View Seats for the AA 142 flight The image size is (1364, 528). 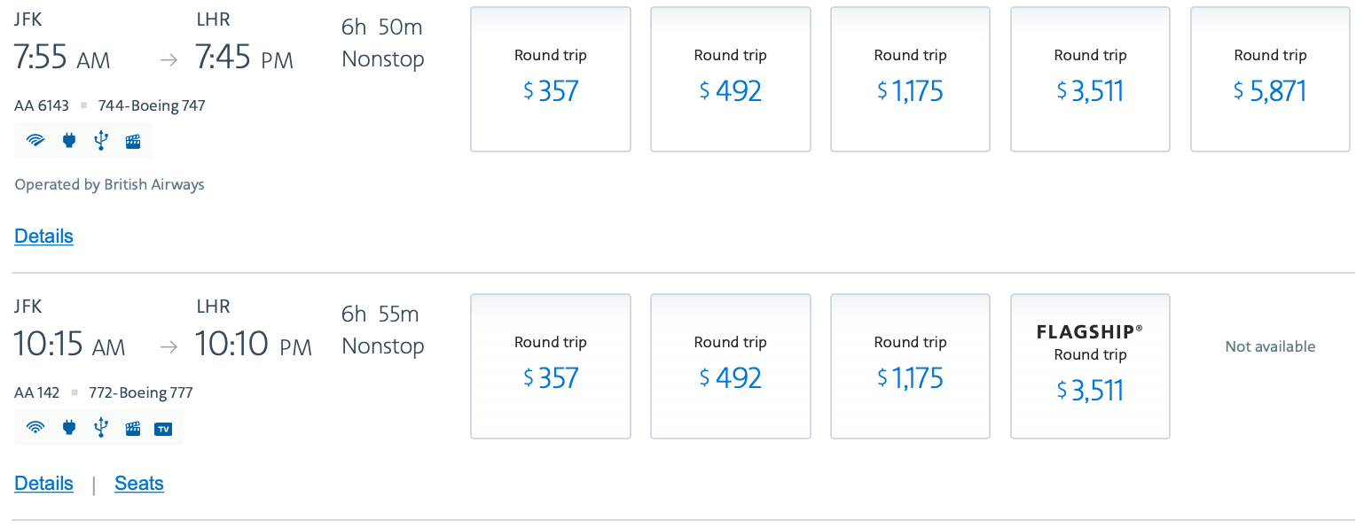coord(139,484)
